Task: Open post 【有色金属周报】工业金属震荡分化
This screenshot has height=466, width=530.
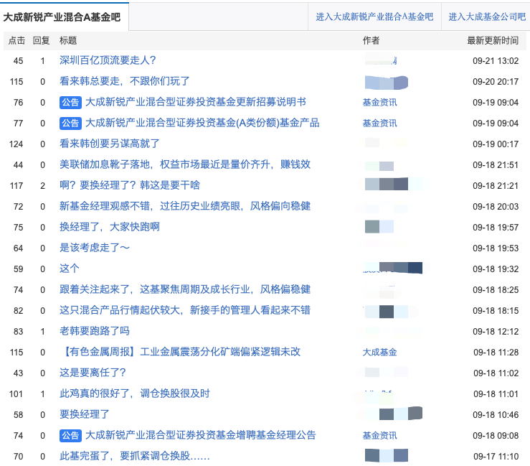Action: pos(180,352)
